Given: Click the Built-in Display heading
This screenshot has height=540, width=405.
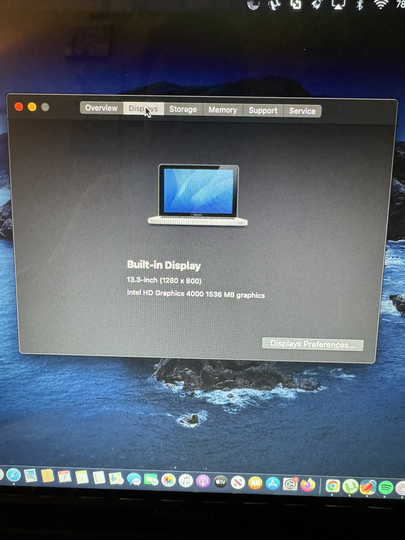Looking at the screenshot, I should click(164, 265).
